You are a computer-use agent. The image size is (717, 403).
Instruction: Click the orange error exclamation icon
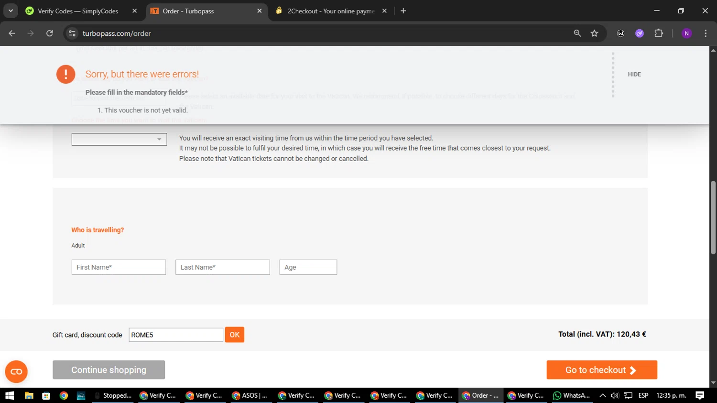coord(66,74)
